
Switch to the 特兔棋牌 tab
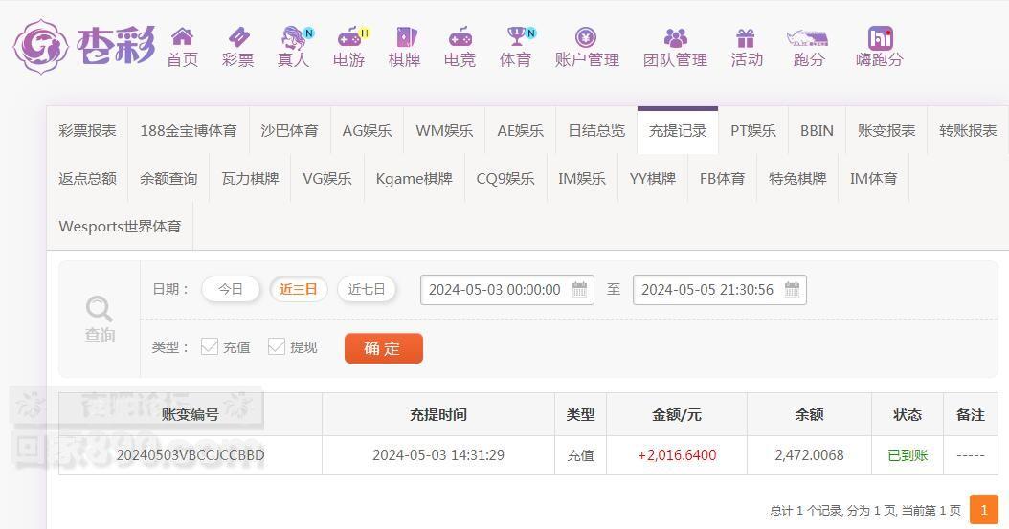pos(797,179)
